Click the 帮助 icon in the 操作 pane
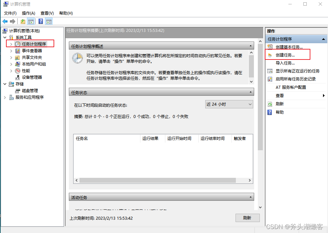The image size is (328, 233). 269,112
